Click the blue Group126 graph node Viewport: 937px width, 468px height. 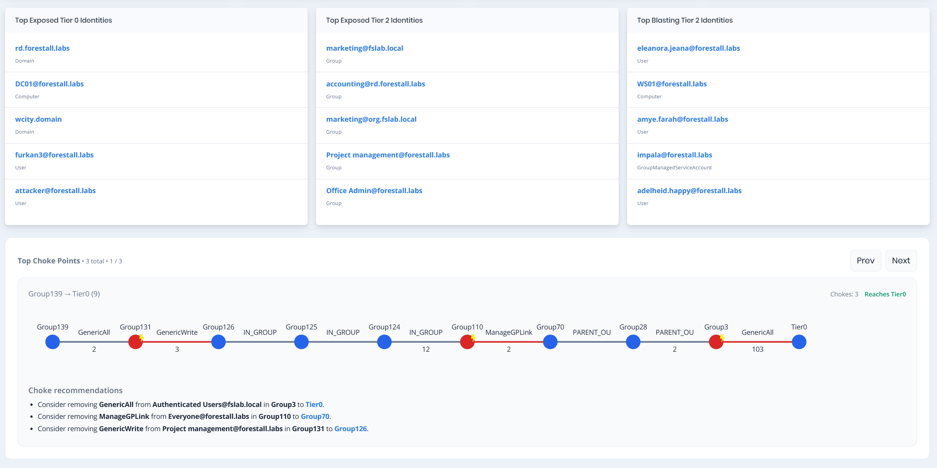218,342
